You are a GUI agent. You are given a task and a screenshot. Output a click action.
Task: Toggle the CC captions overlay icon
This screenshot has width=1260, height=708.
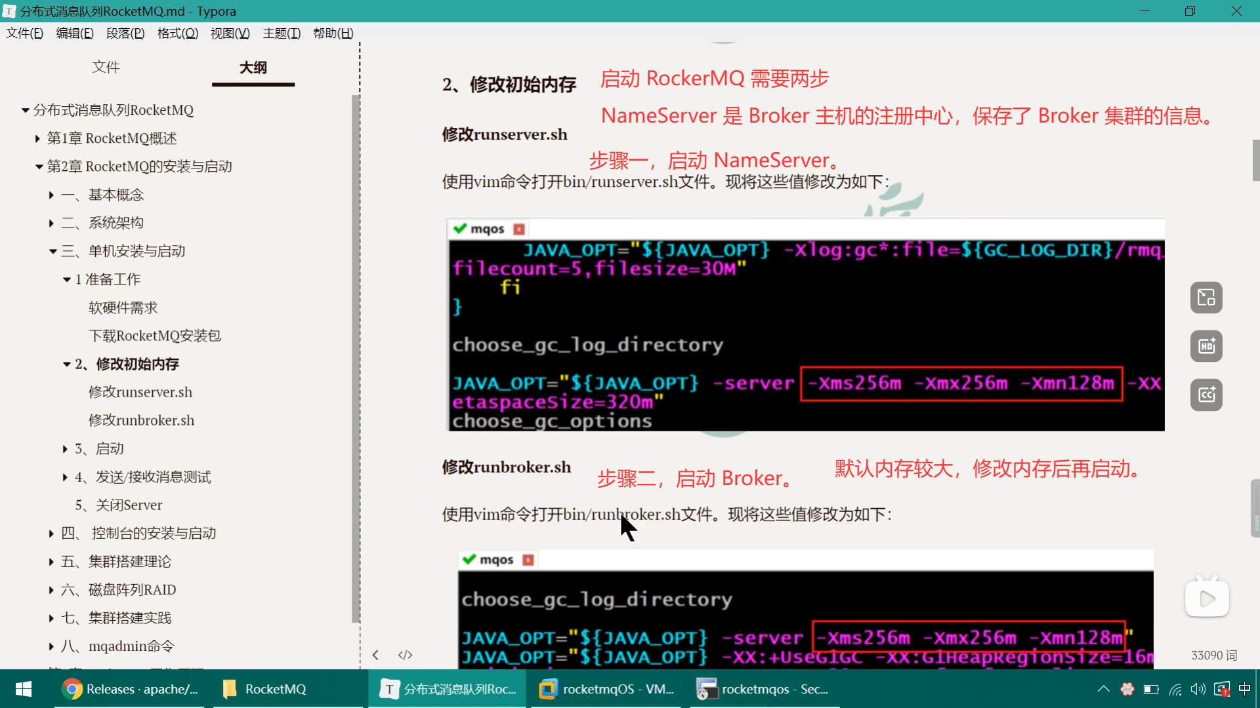pos(1206,395)
